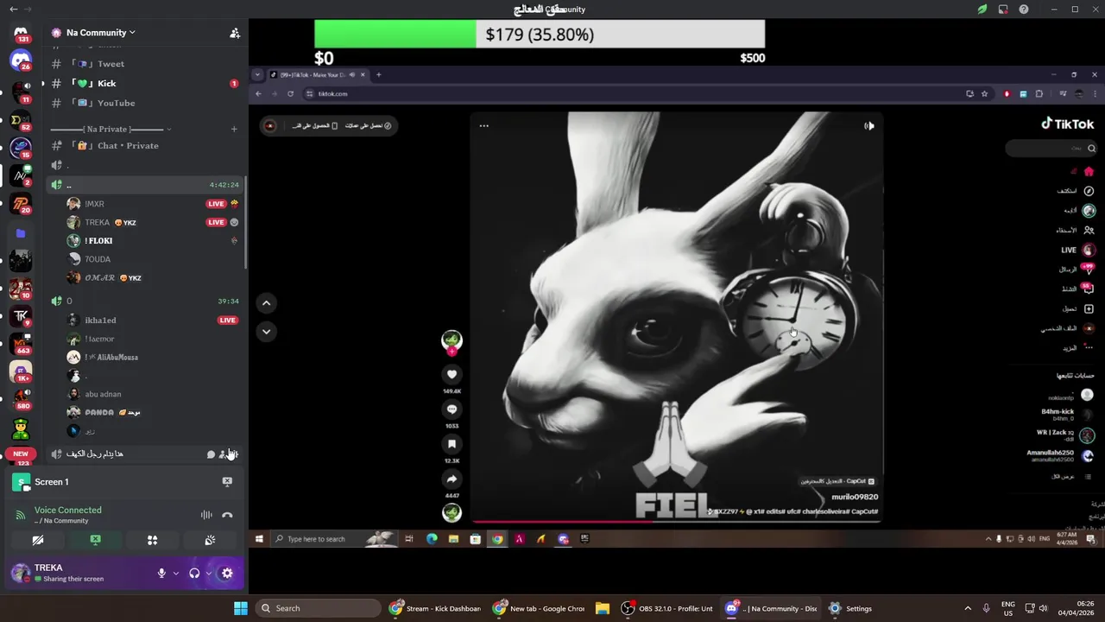Deafen using the headphones icon
The image size is (1105, 622).
pos(194,573)
